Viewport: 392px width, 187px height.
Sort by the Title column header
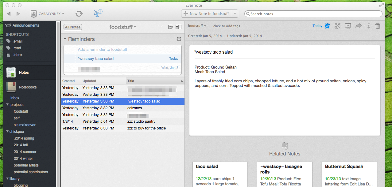tap(155, 81)
